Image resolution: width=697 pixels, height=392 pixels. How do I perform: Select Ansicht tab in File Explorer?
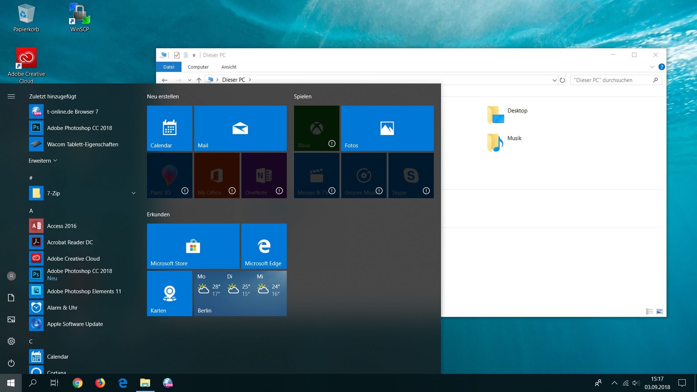(228, 67)
